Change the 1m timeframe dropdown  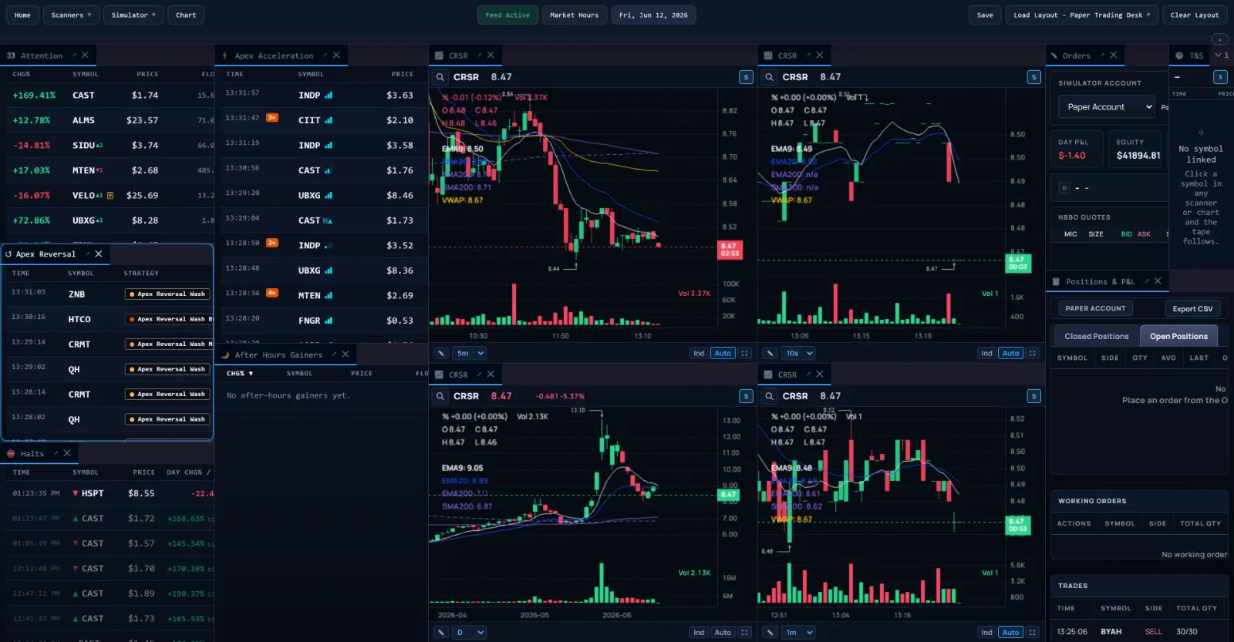point(799,632)
